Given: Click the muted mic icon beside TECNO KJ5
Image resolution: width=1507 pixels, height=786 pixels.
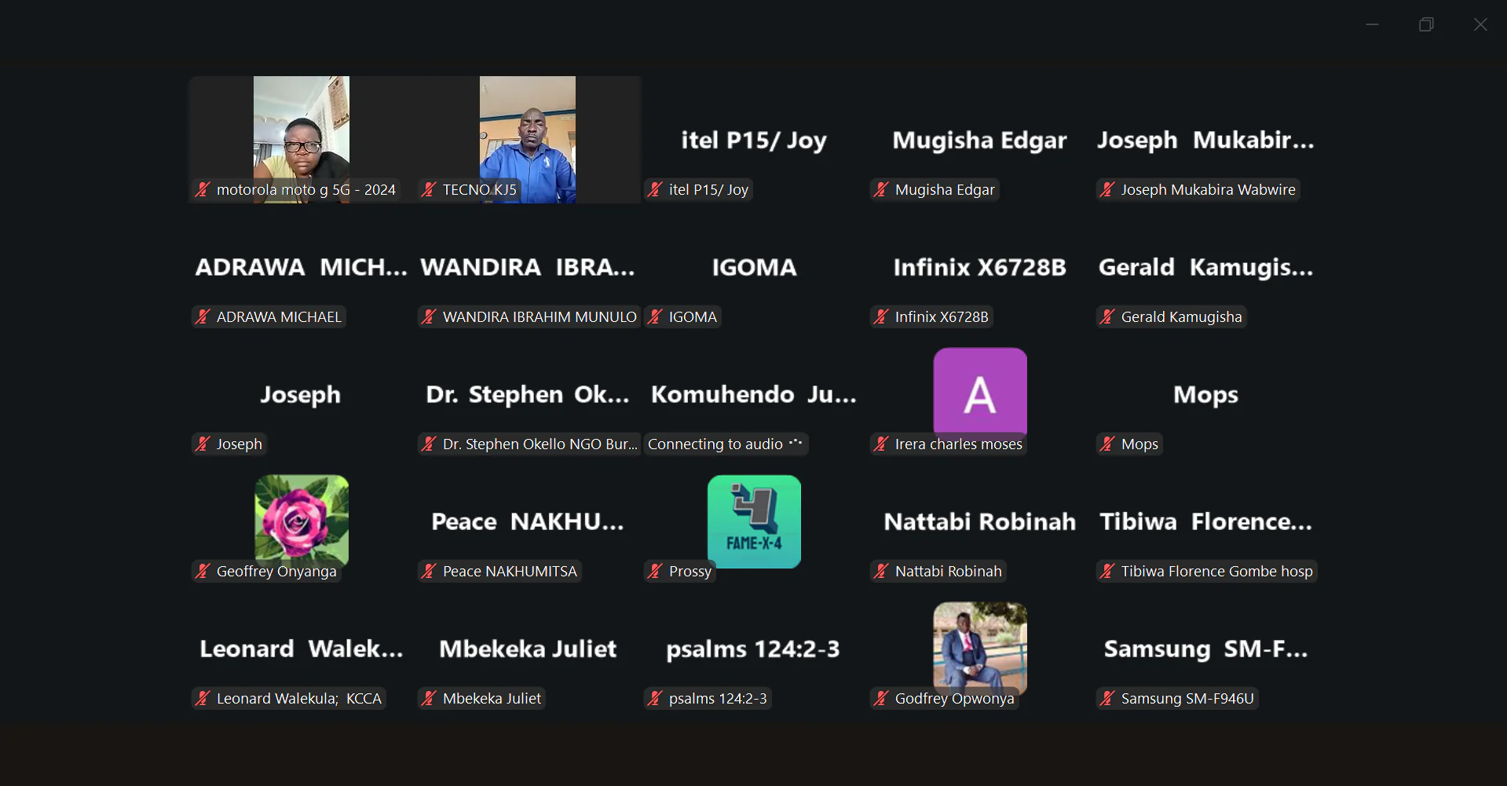Looking at the screenshot, I should click(429, 189).
